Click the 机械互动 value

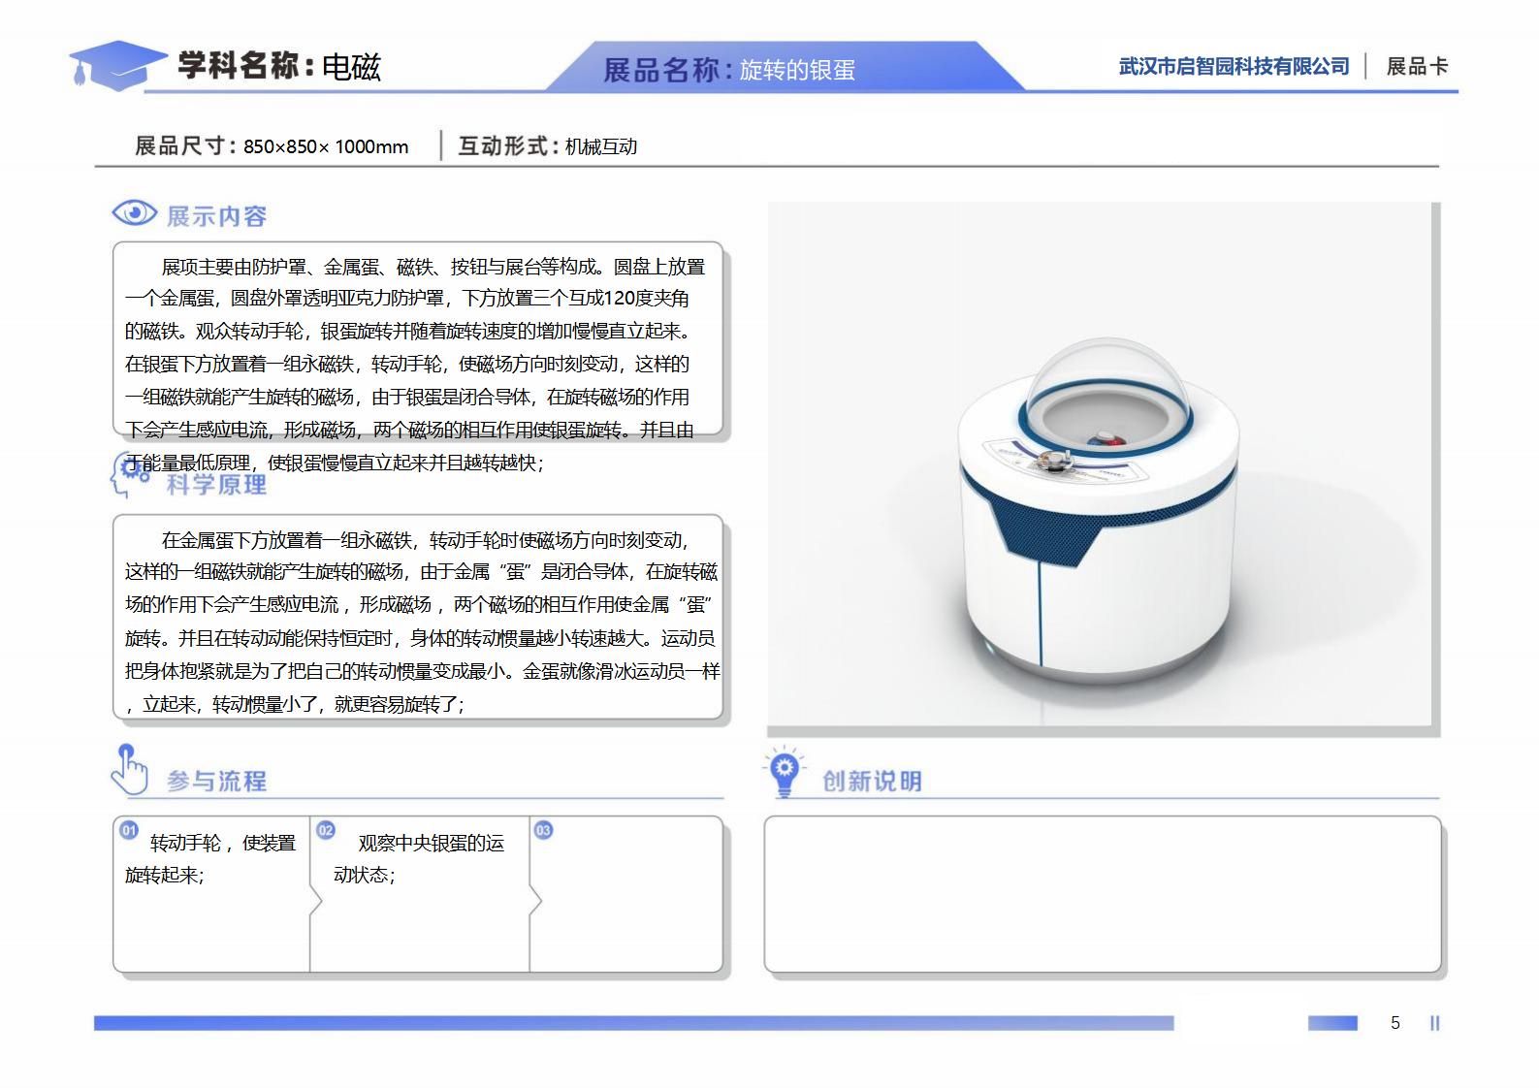tap(601, 146)
